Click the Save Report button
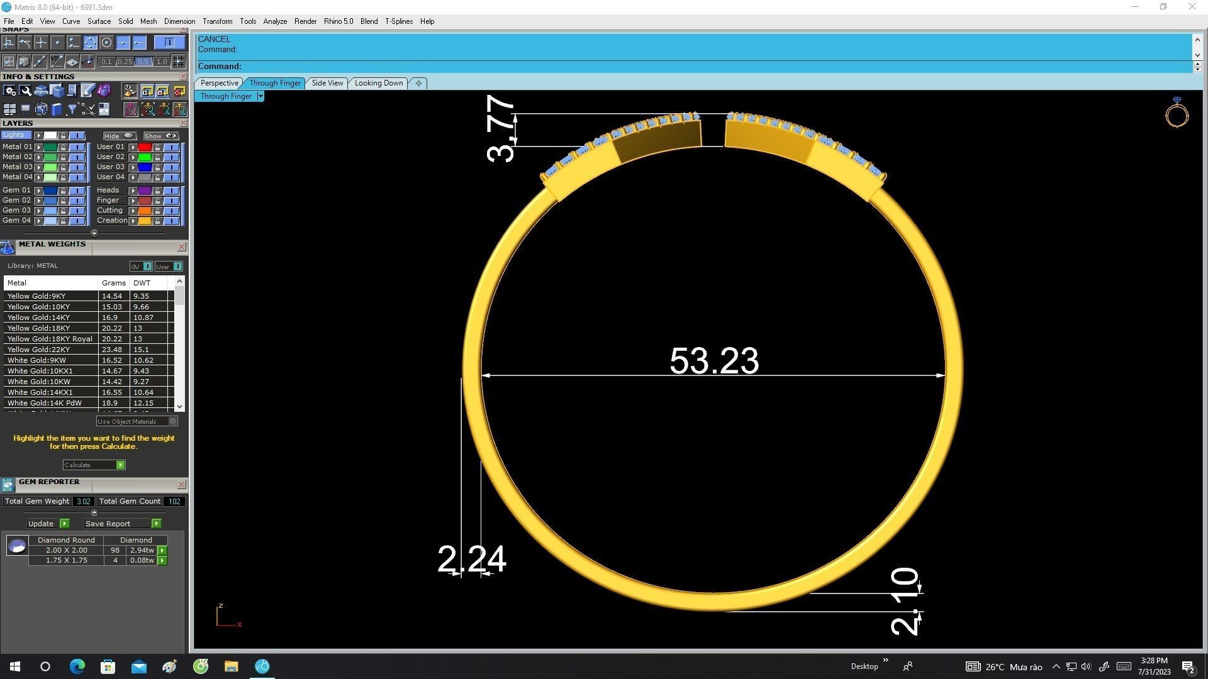Viewport: 1208px width, 679px height. click(123, 524)
